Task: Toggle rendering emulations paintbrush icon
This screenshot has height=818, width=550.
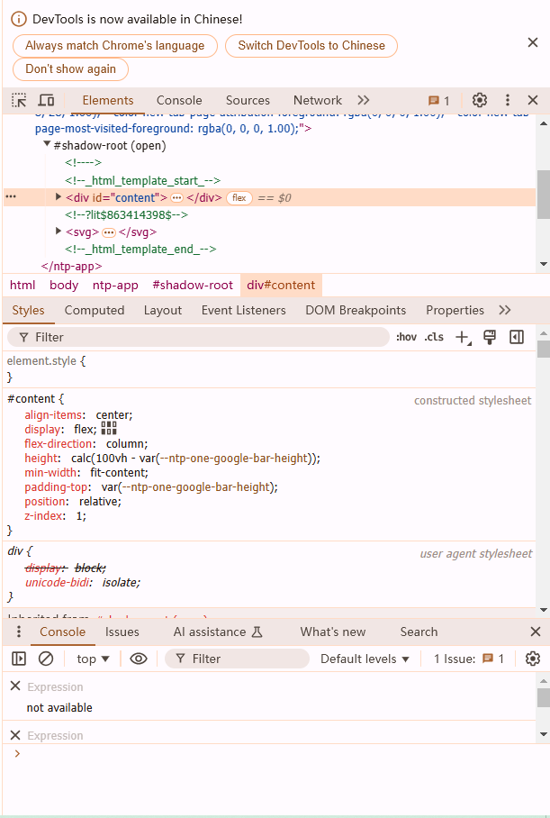Action: click(490, 337)
